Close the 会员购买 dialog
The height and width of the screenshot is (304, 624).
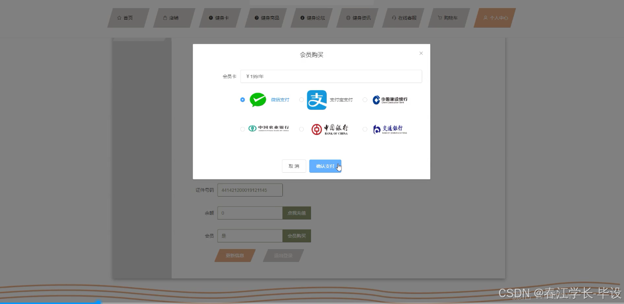[421, 53]
